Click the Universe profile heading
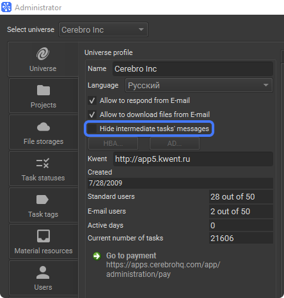The width and height of the screenshot is (284, 298). (x=109, y=52)
